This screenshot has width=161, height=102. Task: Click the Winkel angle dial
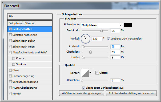86,39
